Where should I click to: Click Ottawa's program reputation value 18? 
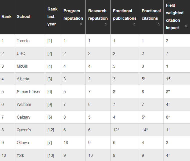(x=66, y=143)
